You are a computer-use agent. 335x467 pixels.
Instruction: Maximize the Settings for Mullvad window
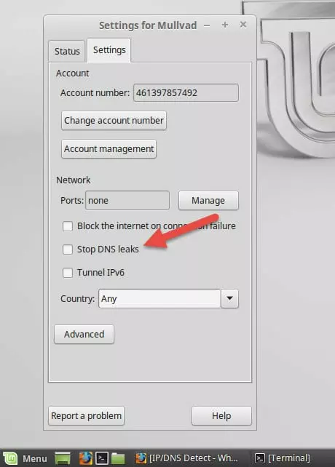click(x=225, y=25)
